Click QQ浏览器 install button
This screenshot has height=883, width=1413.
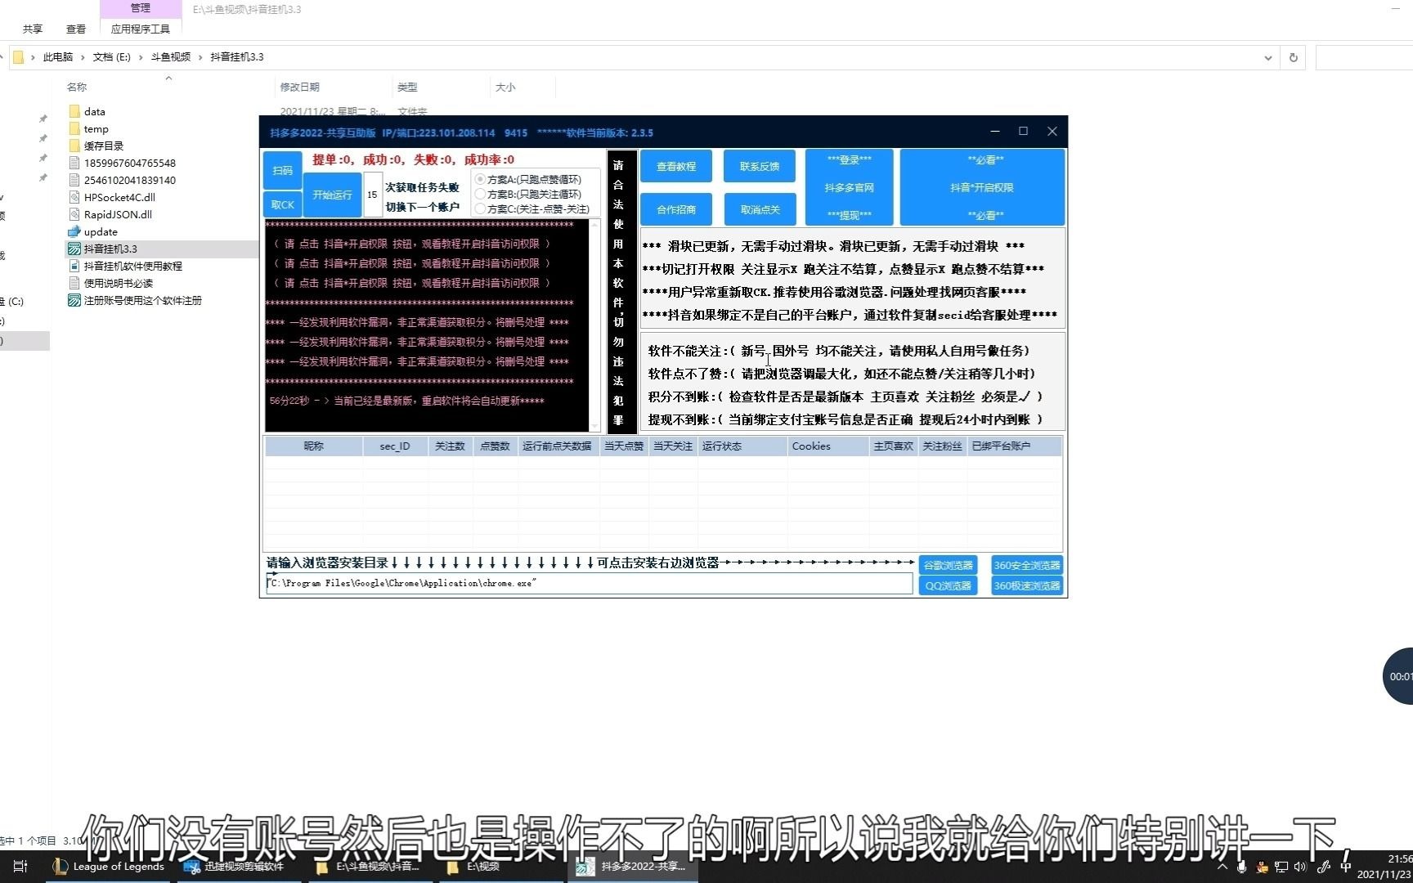[948, 585]
